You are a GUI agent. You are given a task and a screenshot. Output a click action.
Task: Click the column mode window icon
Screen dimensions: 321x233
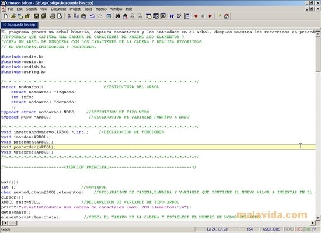109,16
